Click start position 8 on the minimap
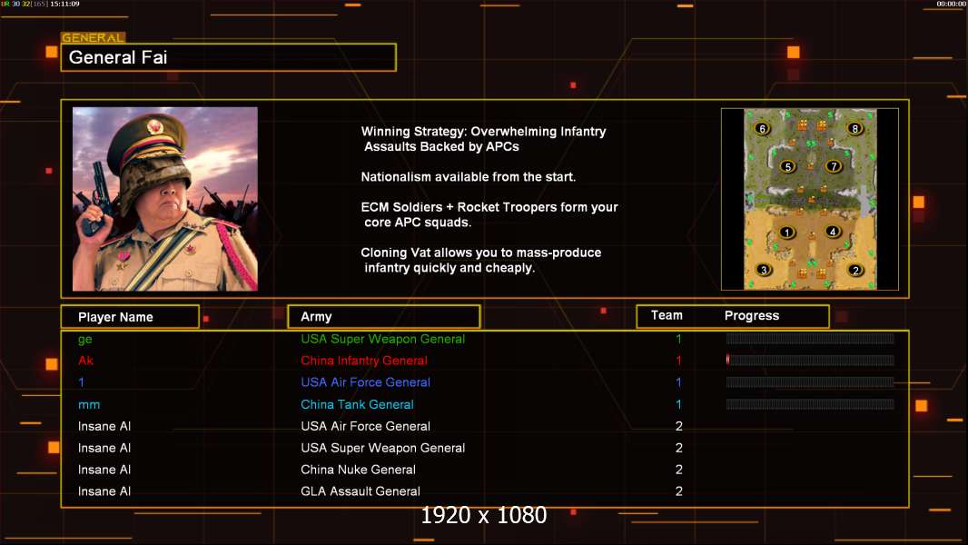This screenshot has width=968, height=545. [x=855, y=128]
